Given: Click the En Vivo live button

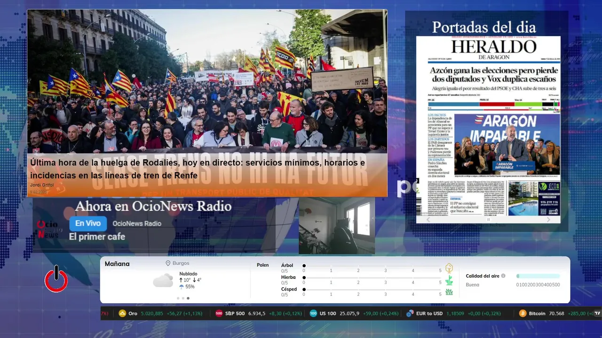Looking at the screenshot, I should [88, 223].
